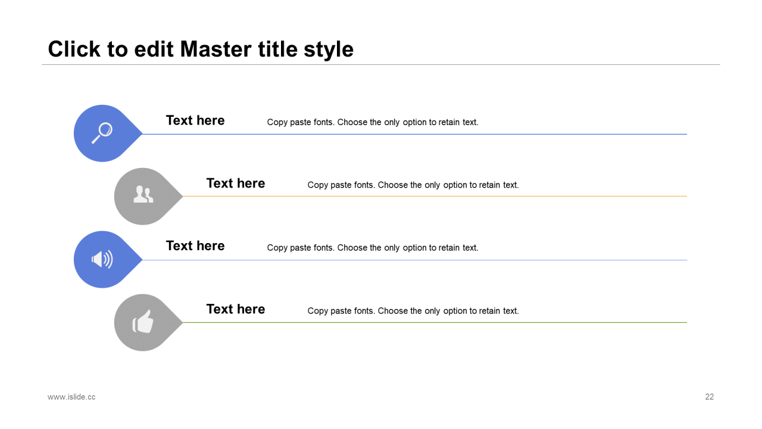Select the tan line extending from the people shape
Image resolution: width=762 pixels, height=429 pixels.
click(x=435, y=196)
